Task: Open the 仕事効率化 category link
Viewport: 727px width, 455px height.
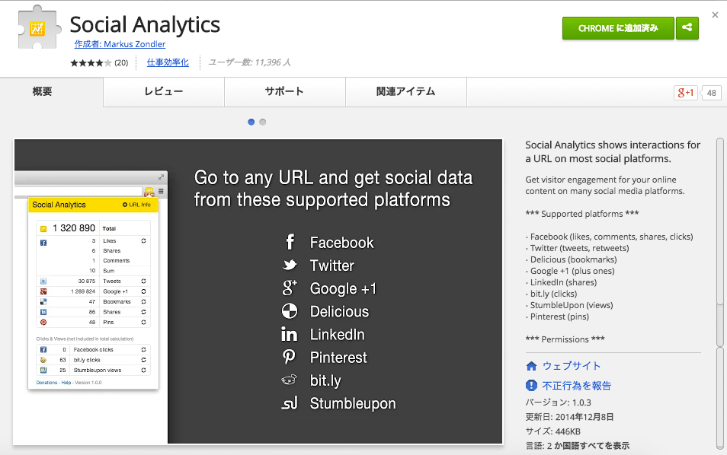Action: coord(168,62)
